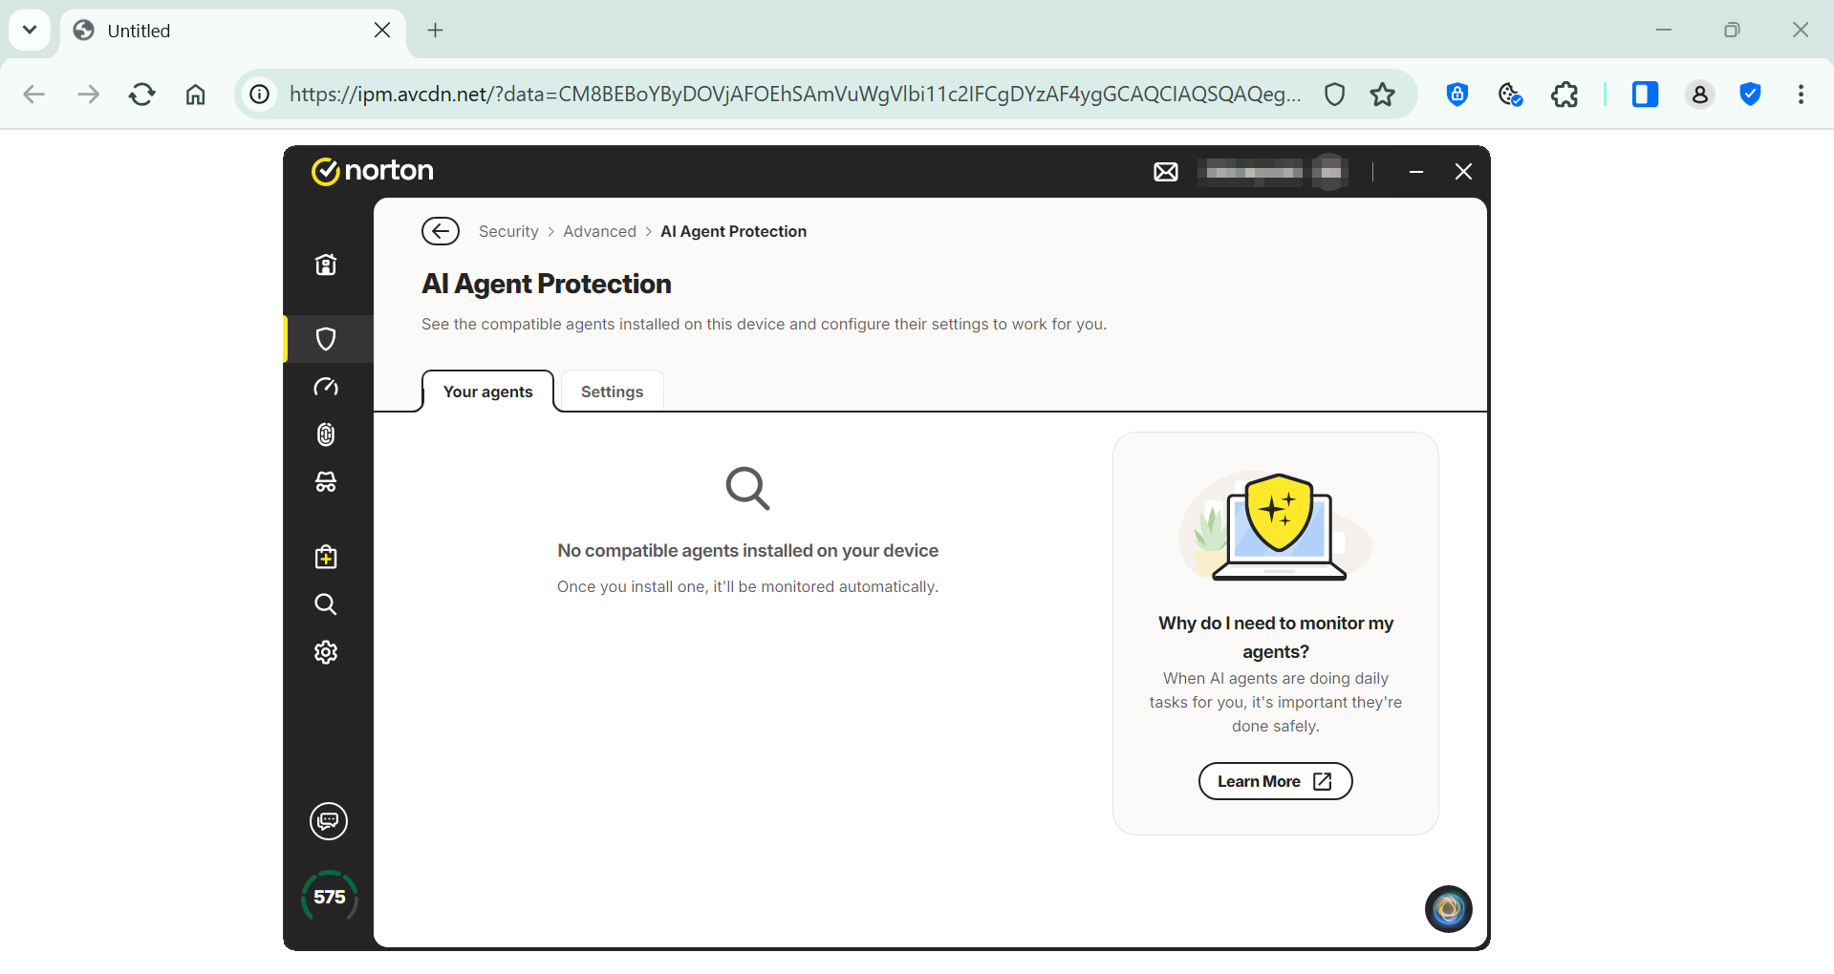The height and width of the screenshot is (974, 1834).
Task: Reload the browser page
Action: click(x=142, y=94)
